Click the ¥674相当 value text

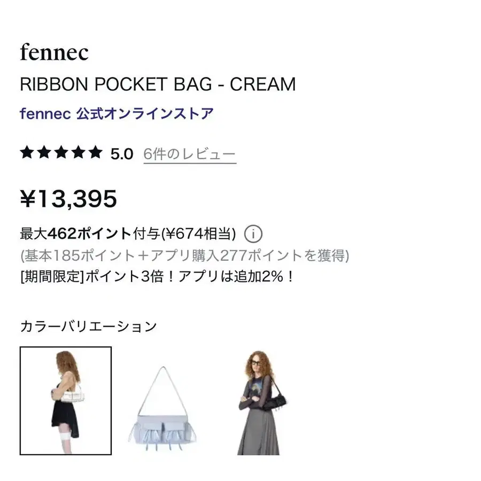coord(199,234)
